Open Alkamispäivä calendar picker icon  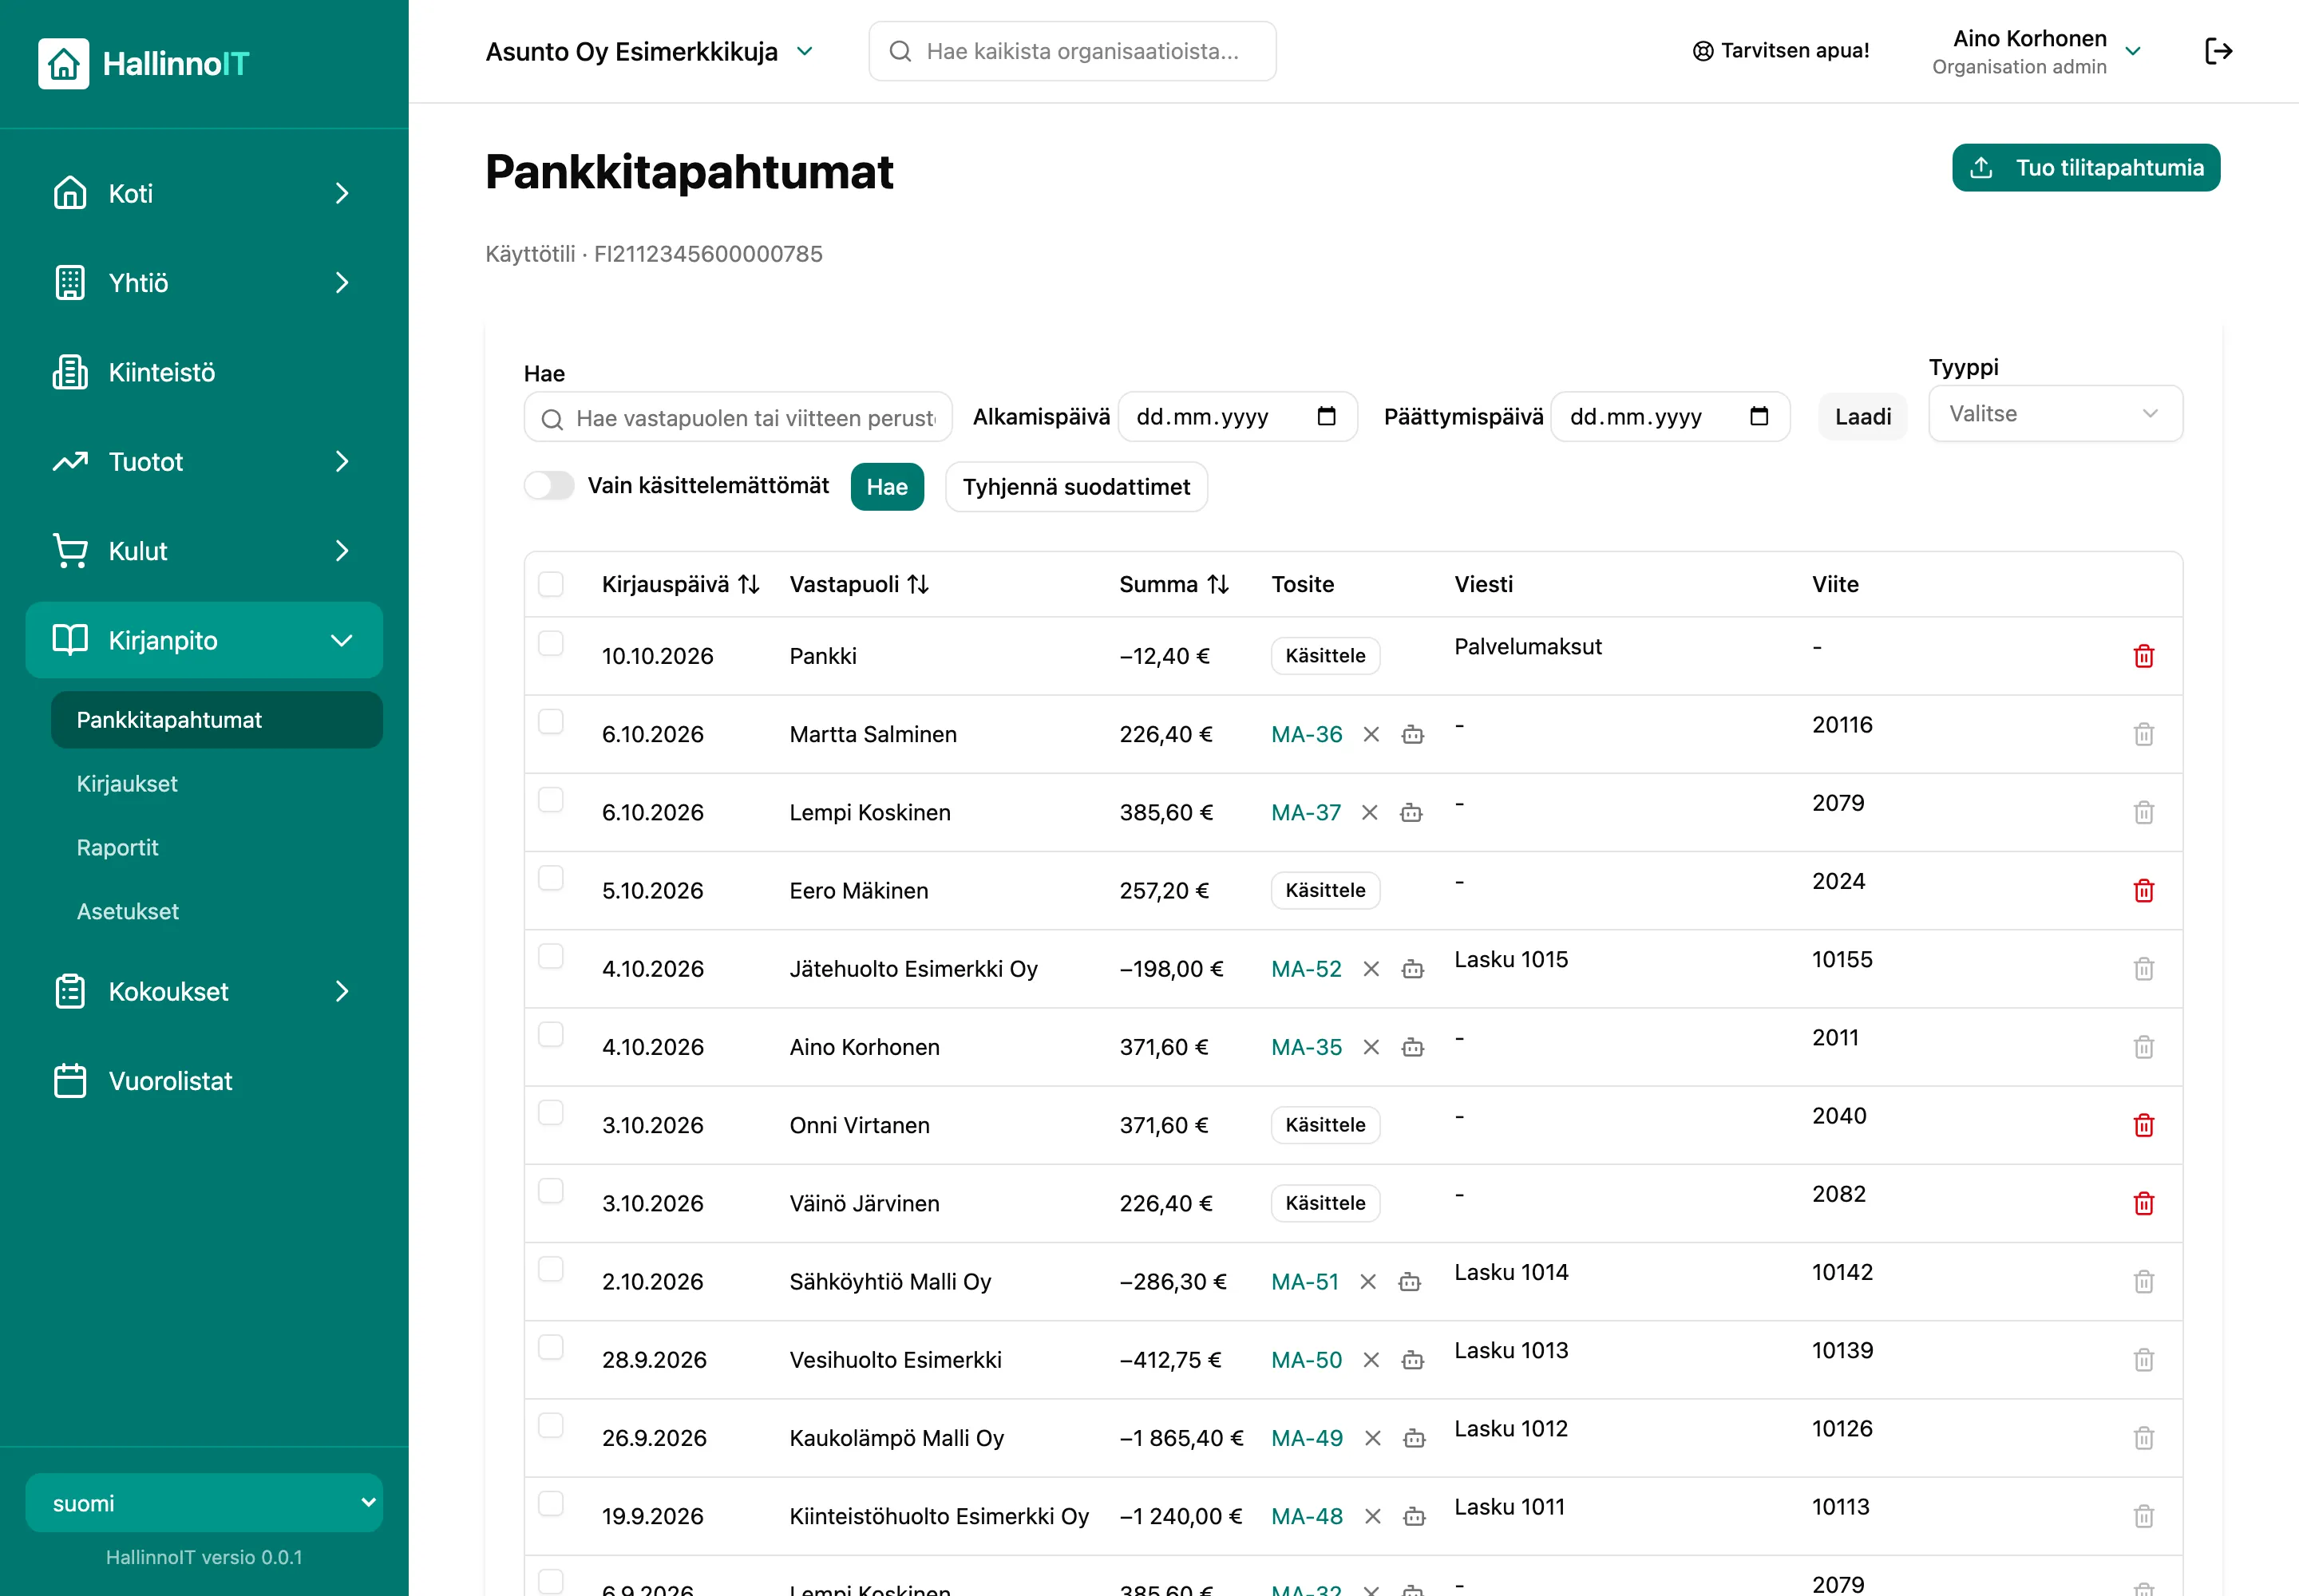click(x=1326, y=416)
